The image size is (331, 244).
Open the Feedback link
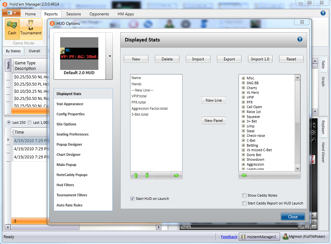pyautogui.click(x=229, y=237)
